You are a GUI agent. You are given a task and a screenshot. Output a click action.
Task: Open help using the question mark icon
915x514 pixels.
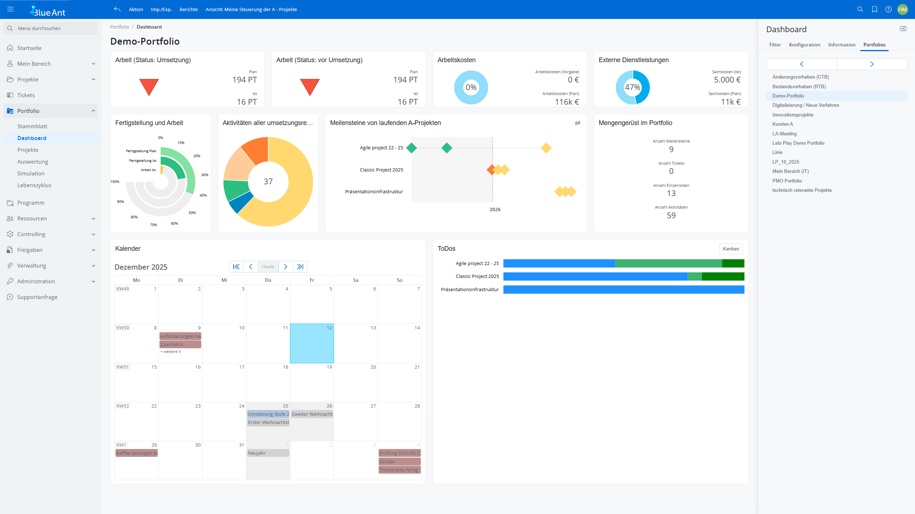(889, 9)
